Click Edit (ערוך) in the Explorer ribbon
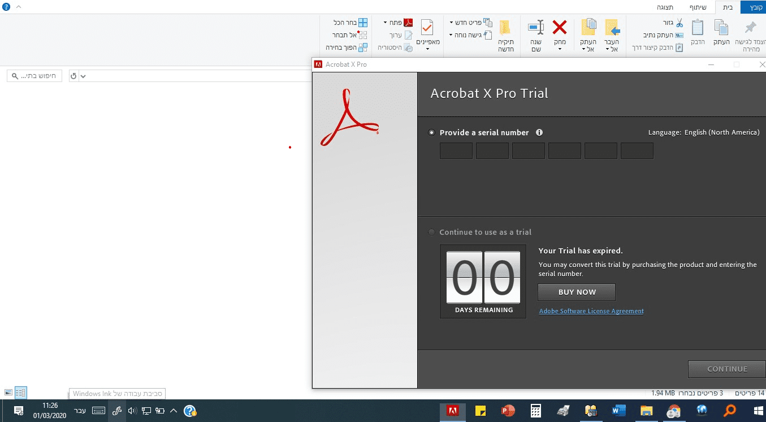 tap(401, 35)
